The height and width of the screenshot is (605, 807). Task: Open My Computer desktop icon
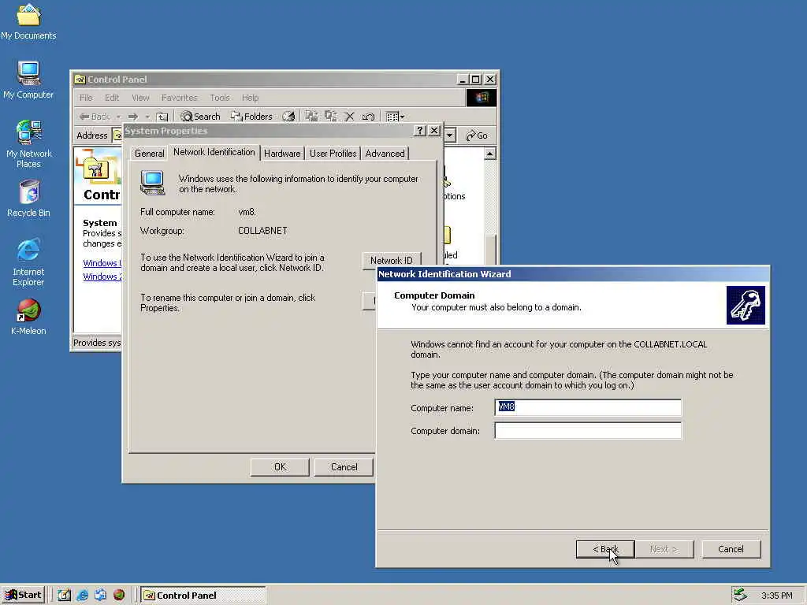(x=28, y=80)
